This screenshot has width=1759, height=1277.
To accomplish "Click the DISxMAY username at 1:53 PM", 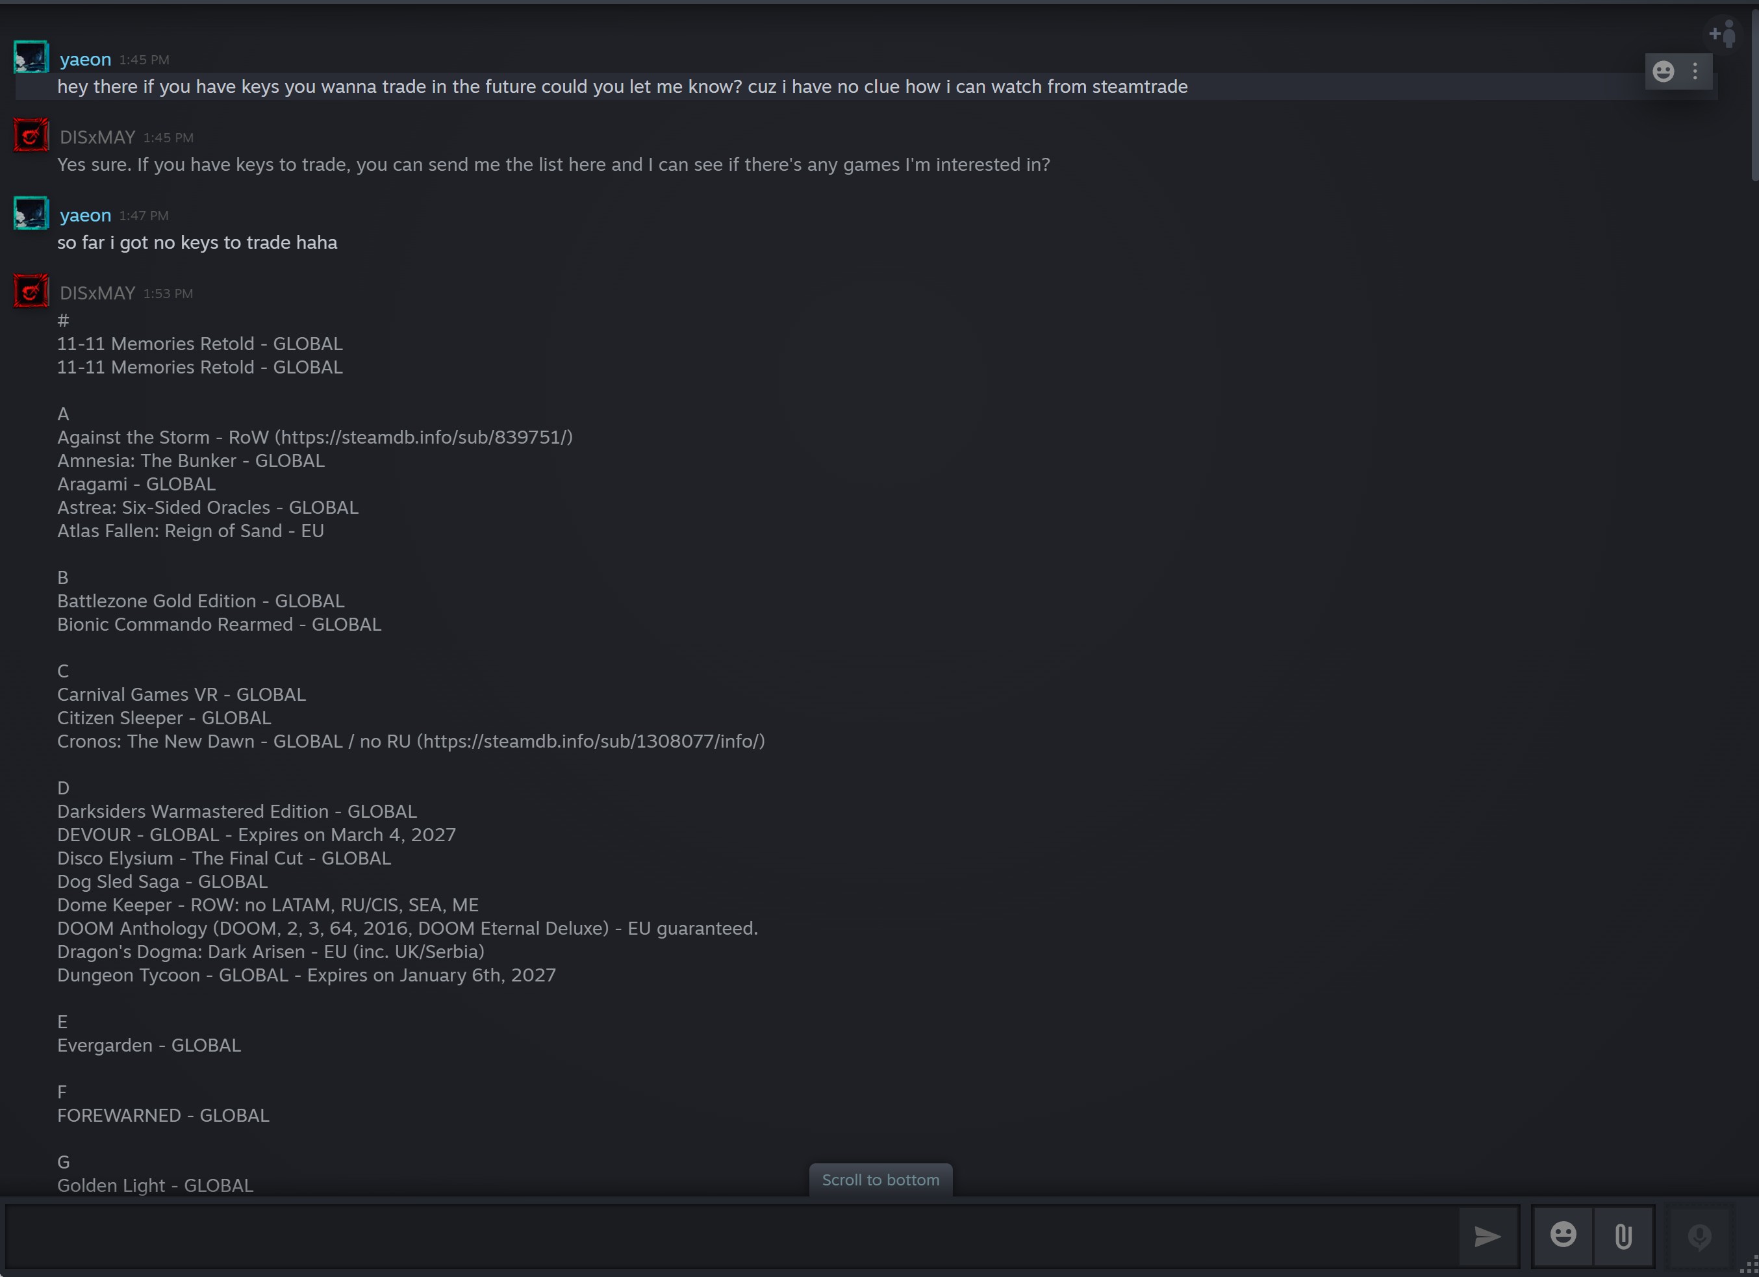I will click(97, 293).
